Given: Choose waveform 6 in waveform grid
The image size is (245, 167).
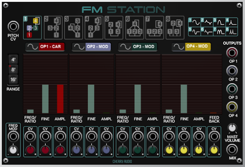Looking at the screenshot, I should click(x=207, y=31).
